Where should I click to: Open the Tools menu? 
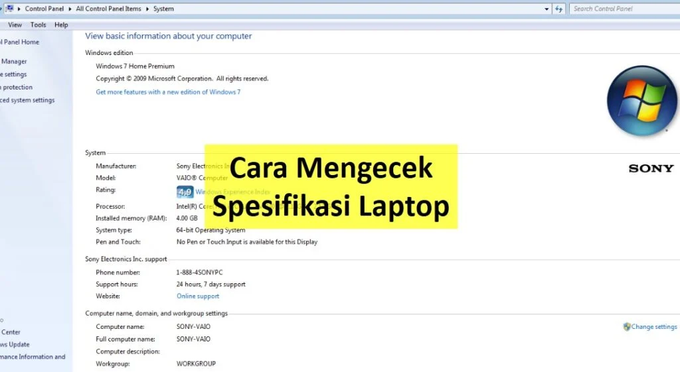tap(38, 25)
